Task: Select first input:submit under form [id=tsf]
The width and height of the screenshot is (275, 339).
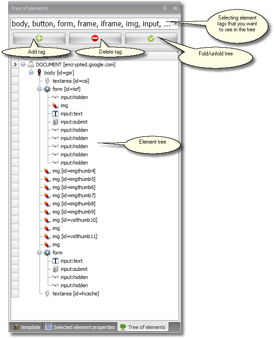Action: click(74, 122)
